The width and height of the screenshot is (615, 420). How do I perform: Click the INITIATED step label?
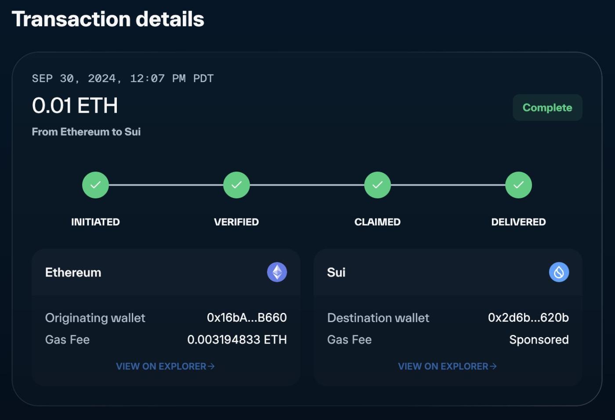(x=95, y=222)
